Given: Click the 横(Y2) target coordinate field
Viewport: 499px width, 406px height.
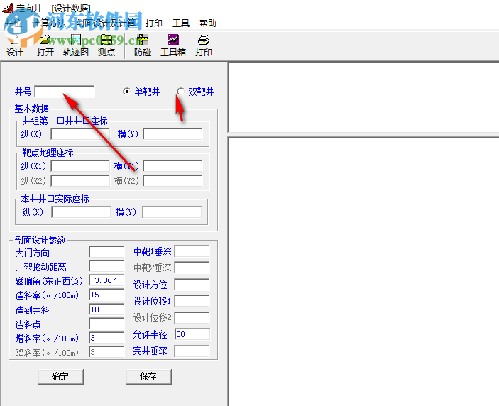Looking at the screenshot, I should pyautogui.click(x=172, y=181).
